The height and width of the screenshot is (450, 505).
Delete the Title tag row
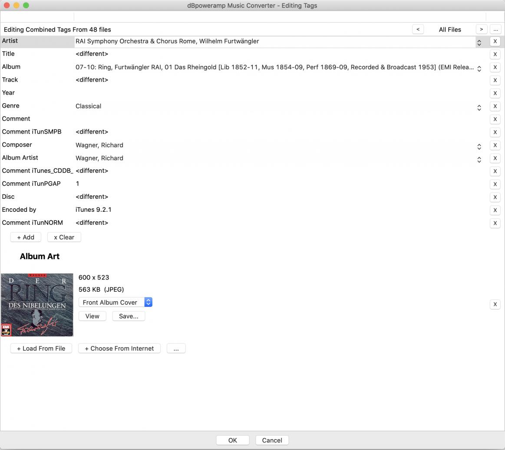(x=495, y=54)
